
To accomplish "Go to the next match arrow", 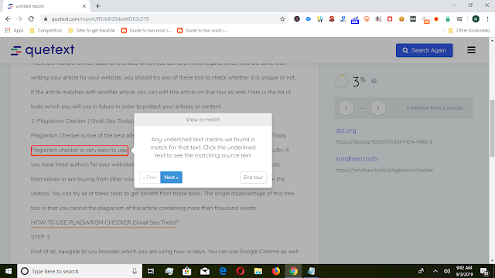I will (x=378, y=108).
